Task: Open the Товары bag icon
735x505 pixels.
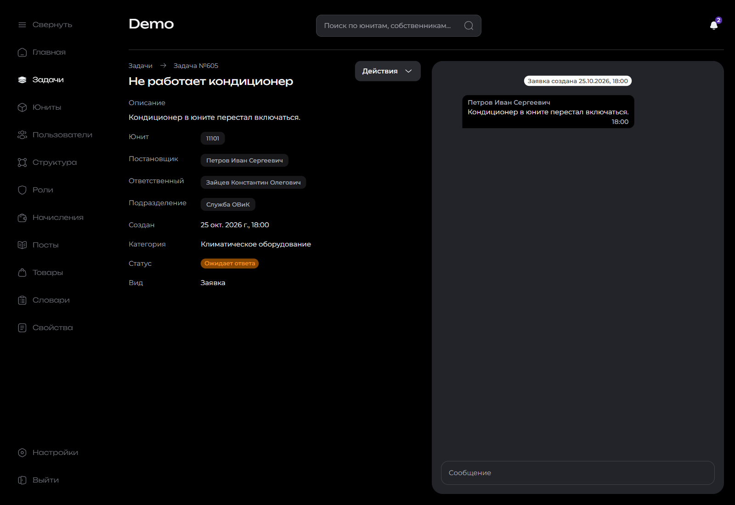Action: click(22, 273)
